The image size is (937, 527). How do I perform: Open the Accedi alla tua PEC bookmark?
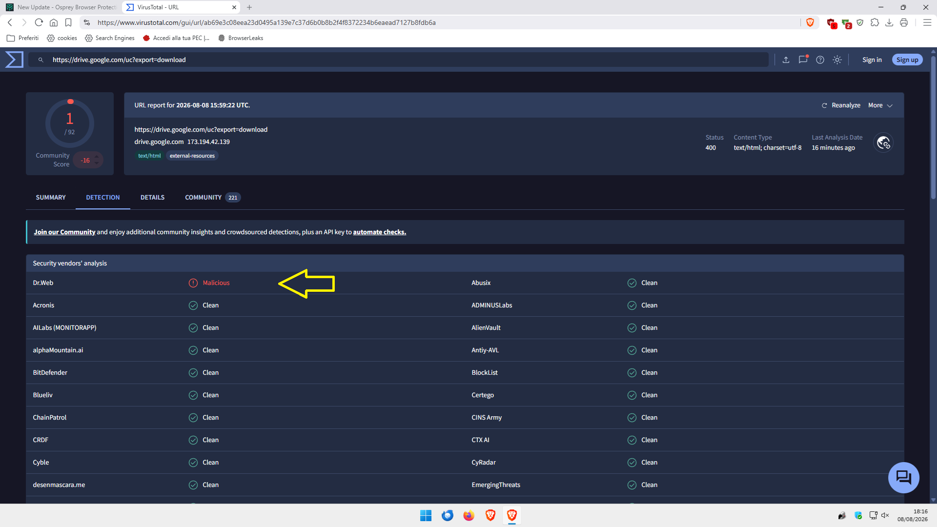click(x=176, y=38)
